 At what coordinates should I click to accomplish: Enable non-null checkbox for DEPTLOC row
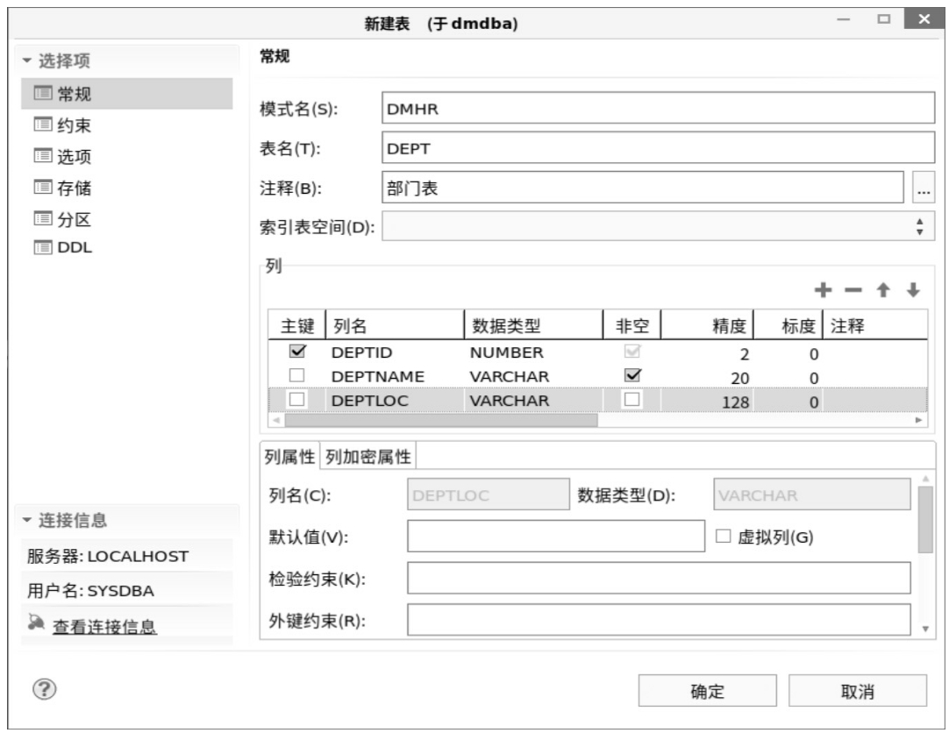[x=631, y=400]
